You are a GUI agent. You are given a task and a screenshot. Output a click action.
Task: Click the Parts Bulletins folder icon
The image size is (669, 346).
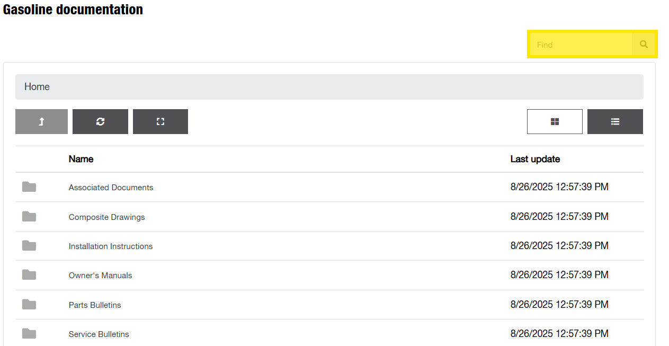pyautogui.click(x=29, y=305)
